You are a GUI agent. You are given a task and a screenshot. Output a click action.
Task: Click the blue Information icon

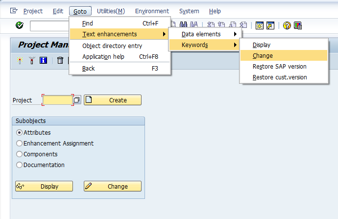43,60
